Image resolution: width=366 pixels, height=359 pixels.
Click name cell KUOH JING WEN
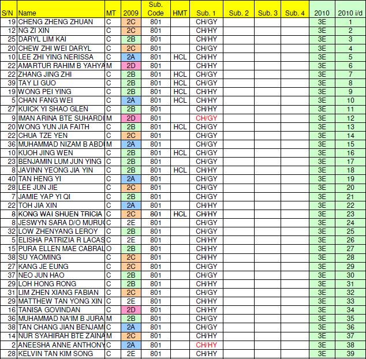pyautogui.click(x=61, y=152)
